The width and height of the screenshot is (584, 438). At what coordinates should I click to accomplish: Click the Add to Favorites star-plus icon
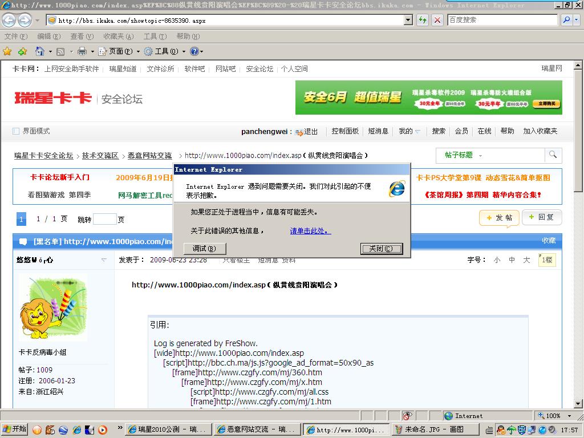pos(22,51)
